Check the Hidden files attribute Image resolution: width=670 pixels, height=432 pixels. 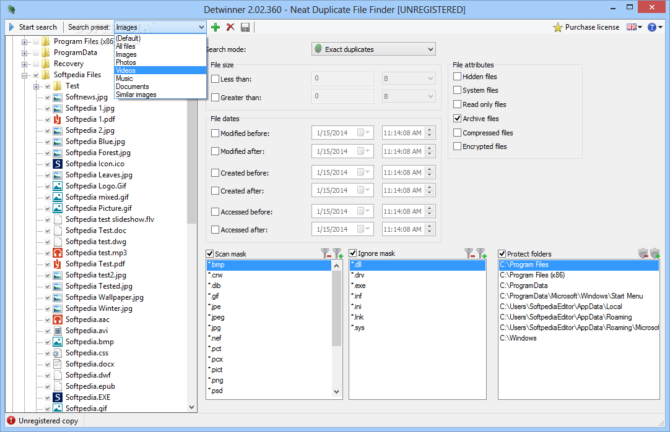click(457, 77)
